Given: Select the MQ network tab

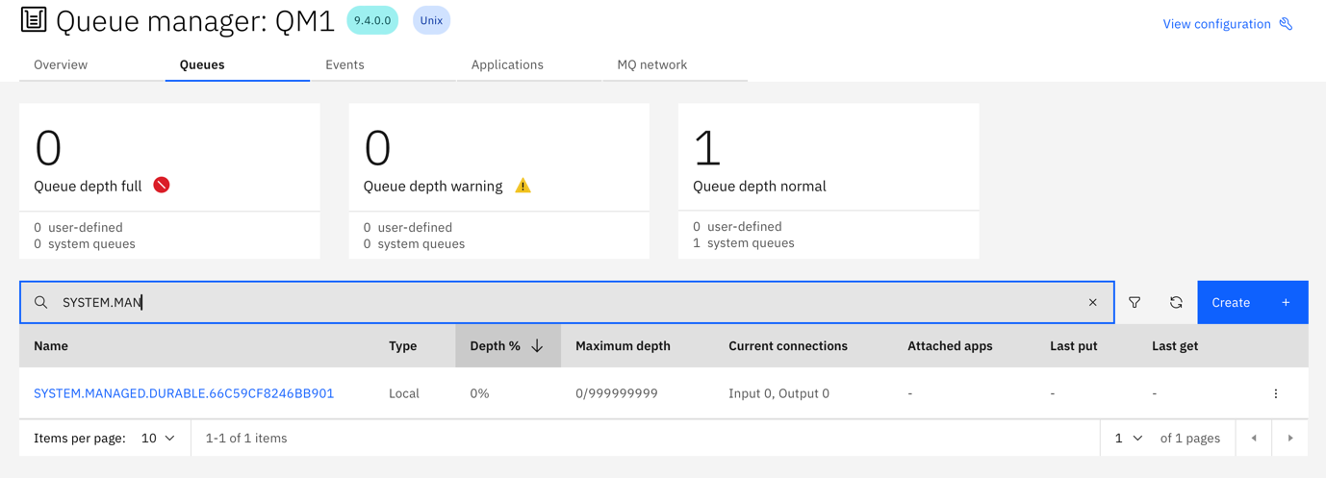Looking at the screenshot, I should [x=651, y=64].
